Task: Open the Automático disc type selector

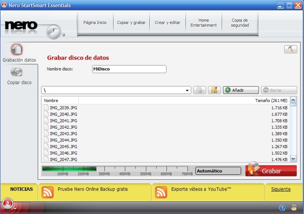Action: pyautogui.click(x=218, y=171)
